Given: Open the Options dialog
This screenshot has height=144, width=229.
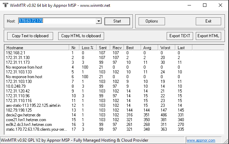Looking at the screenshot, I should point(152,21).
